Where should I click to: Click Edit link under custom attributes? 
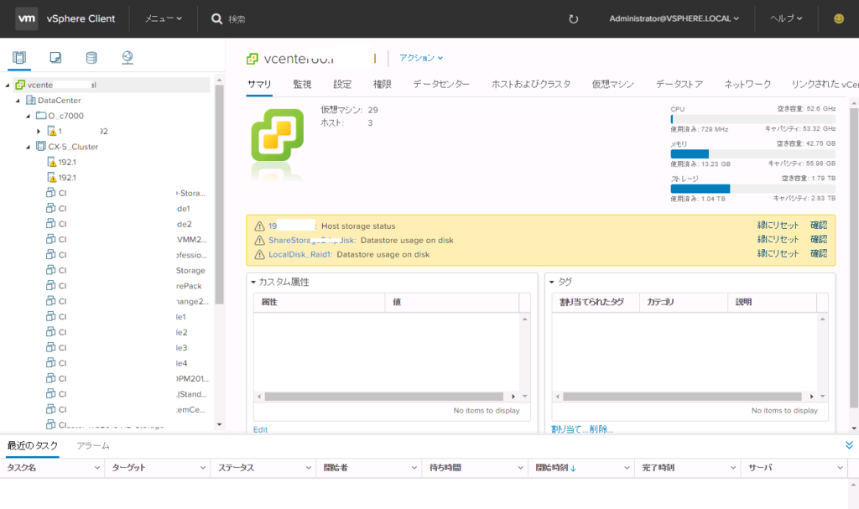click(x=260, y=429)
